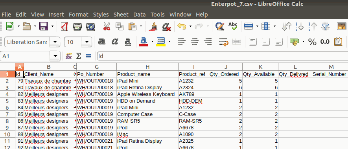Expand the Open recent files arrow
Screen dimensions: 348x149
[x=35, y=26]
